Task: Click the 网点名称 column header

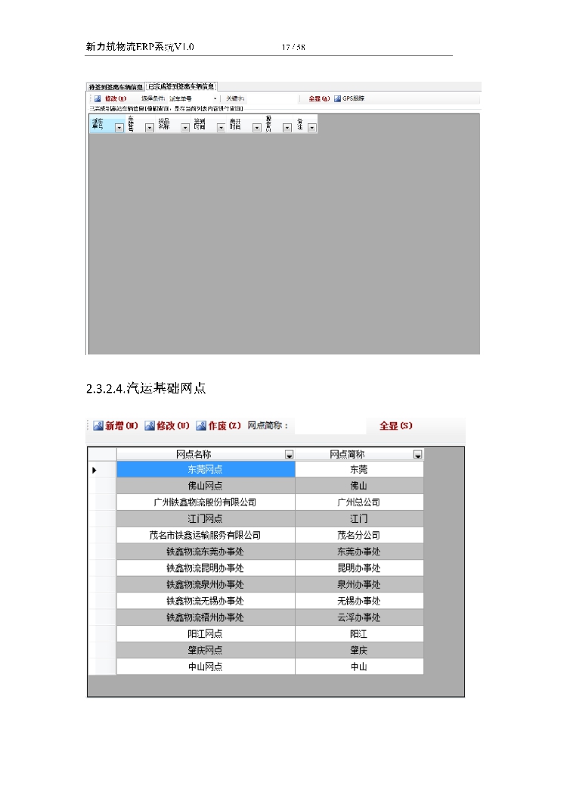Action: [x=206, y=454]
